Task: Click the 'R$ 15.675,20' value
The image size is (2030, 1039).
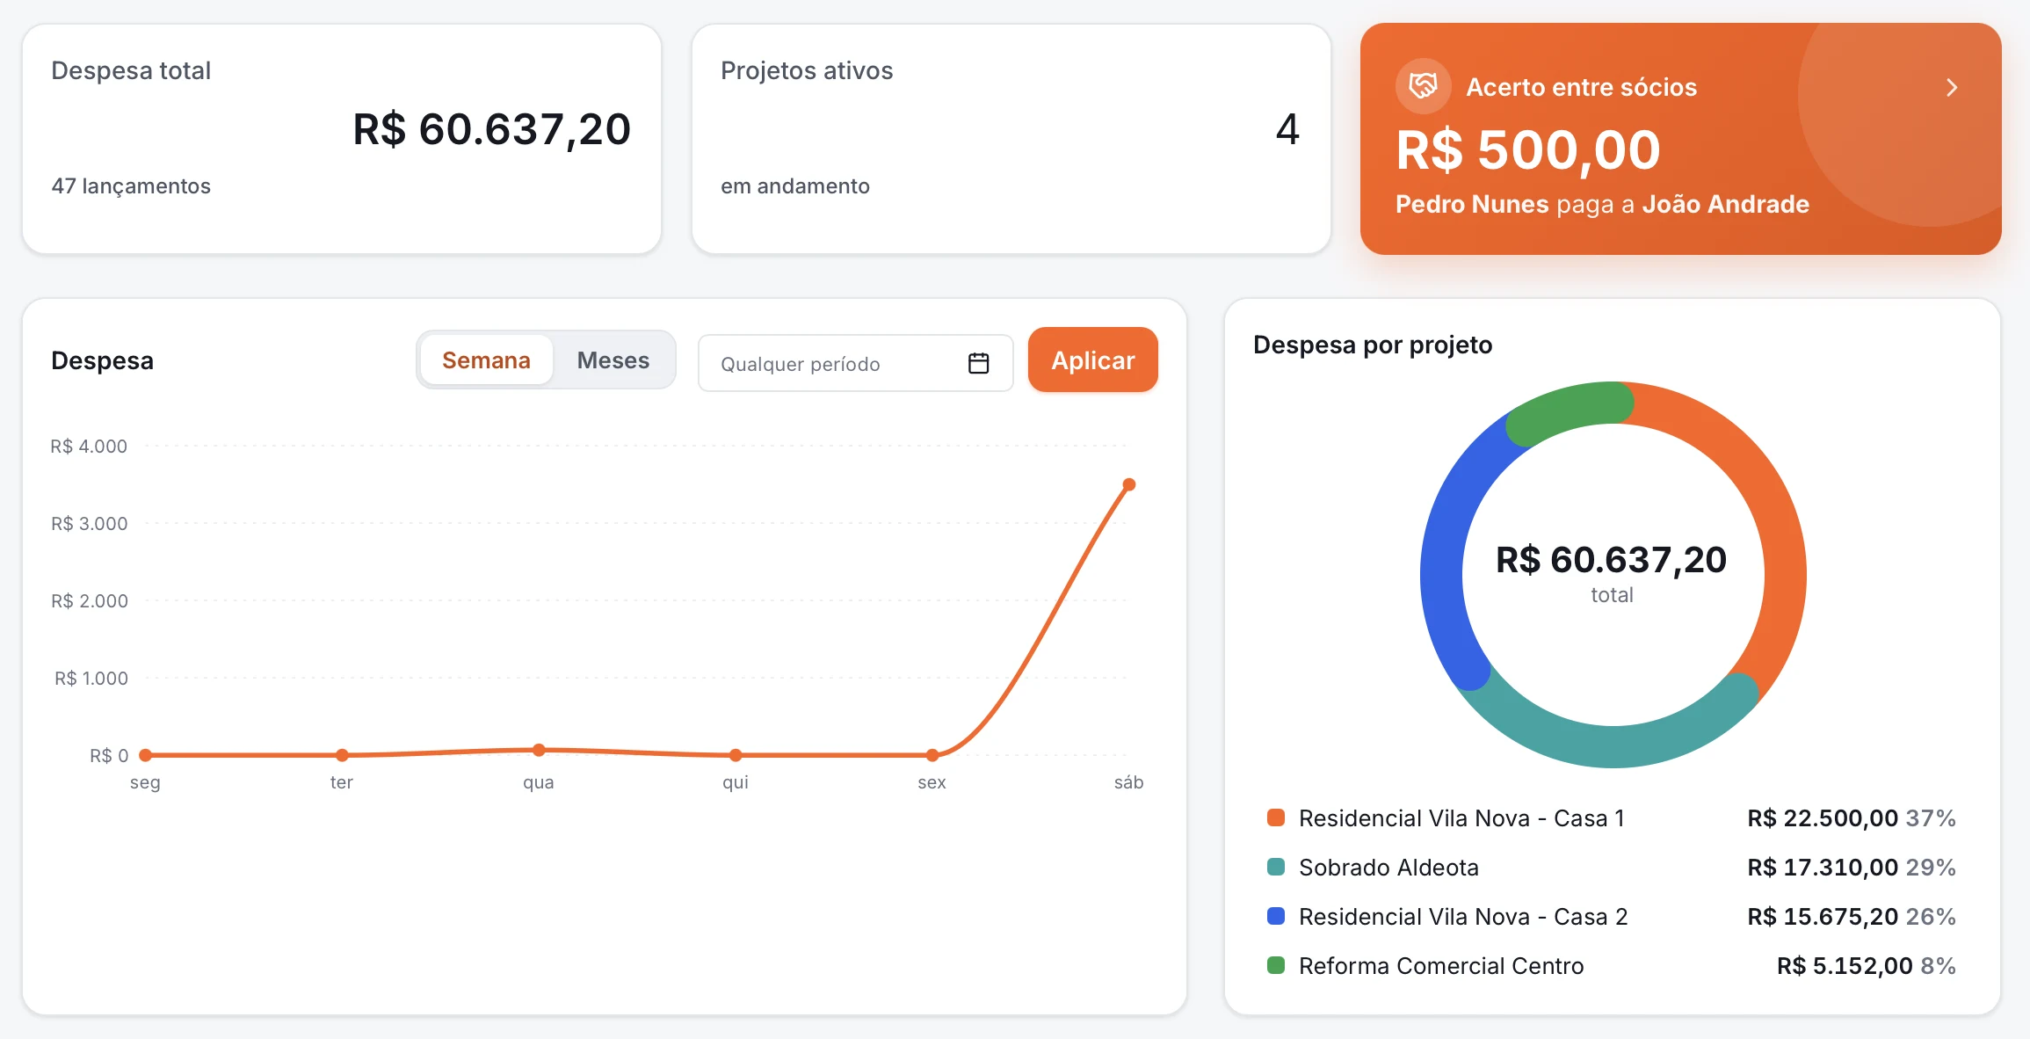Action: pos(1823,917)
